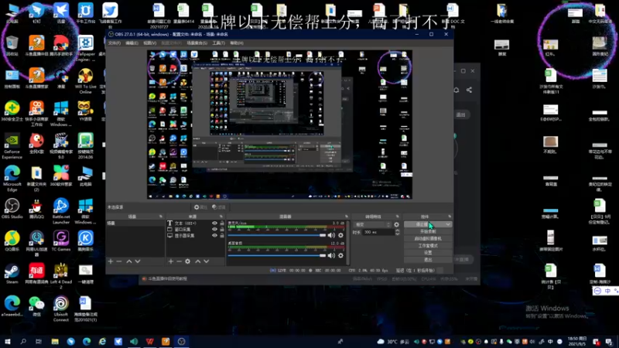619x348 pixels.
Task: Open QQ音乐 desktop icon
Action: pyautogui.click(x=12, y=241)
